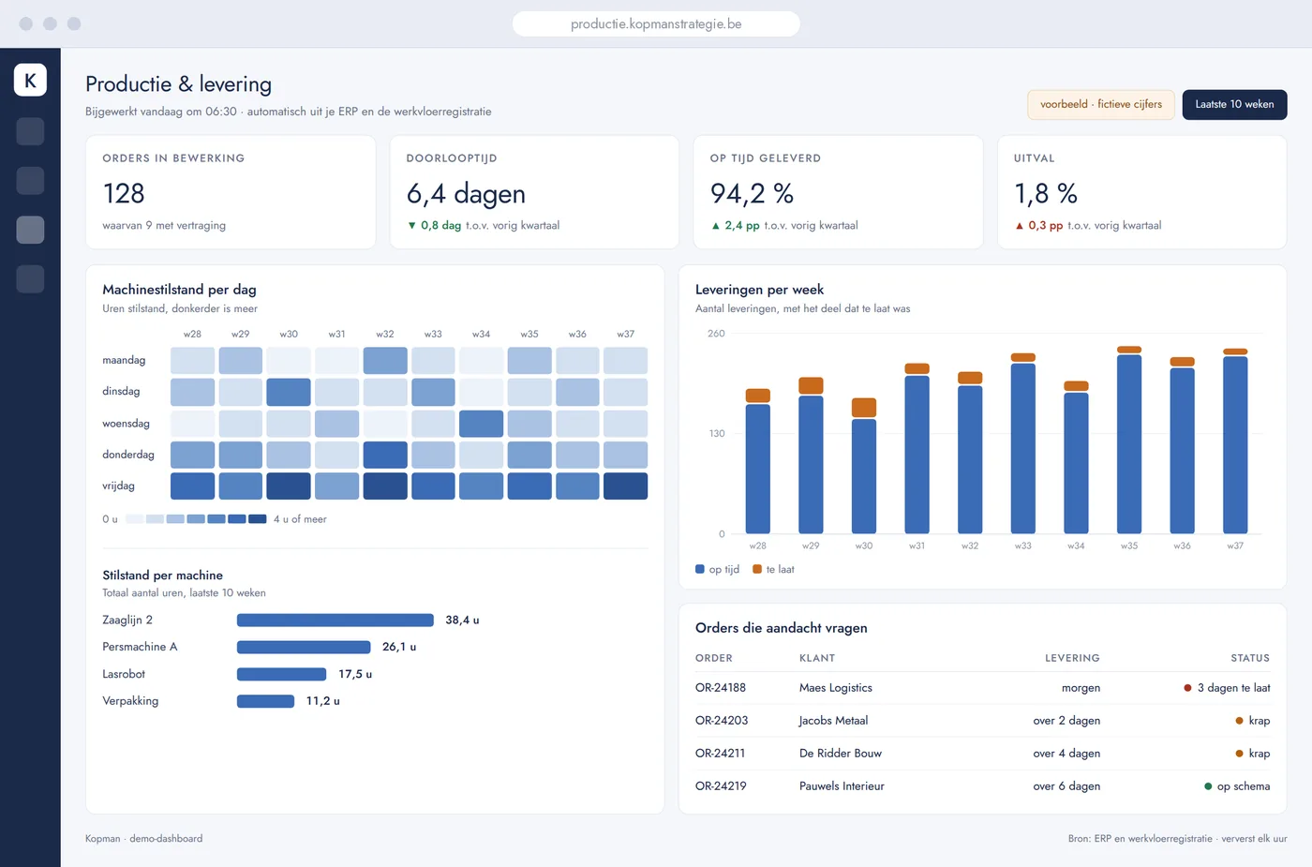This screenshot has width=1312, height=867.
Task: Click the voorbeeld · fictieve cijfers badge
Action: [x=1101, y=104]
